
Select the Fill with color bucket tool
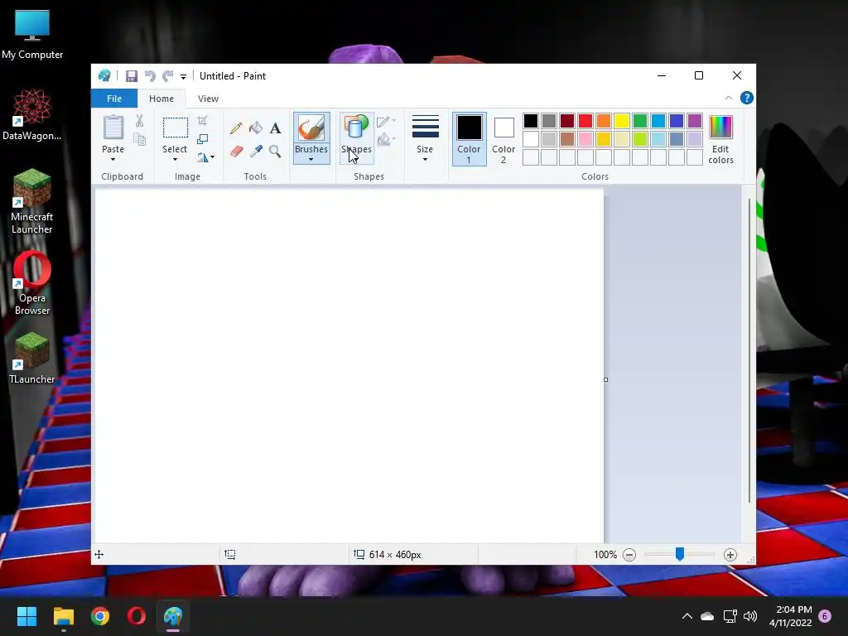point(256,128)
